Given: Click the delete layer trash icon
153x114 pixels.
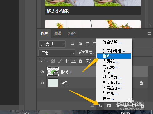Looking at the screenshot, I should tap(142, 106).
